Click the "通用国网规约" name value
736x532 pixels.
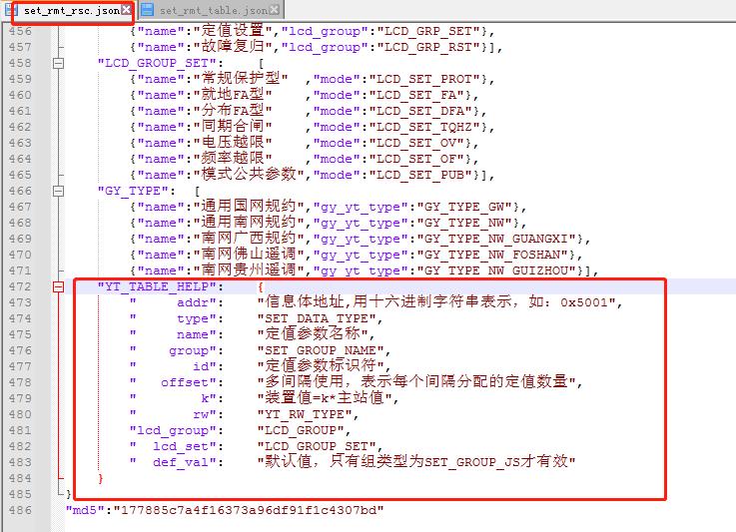249,207
